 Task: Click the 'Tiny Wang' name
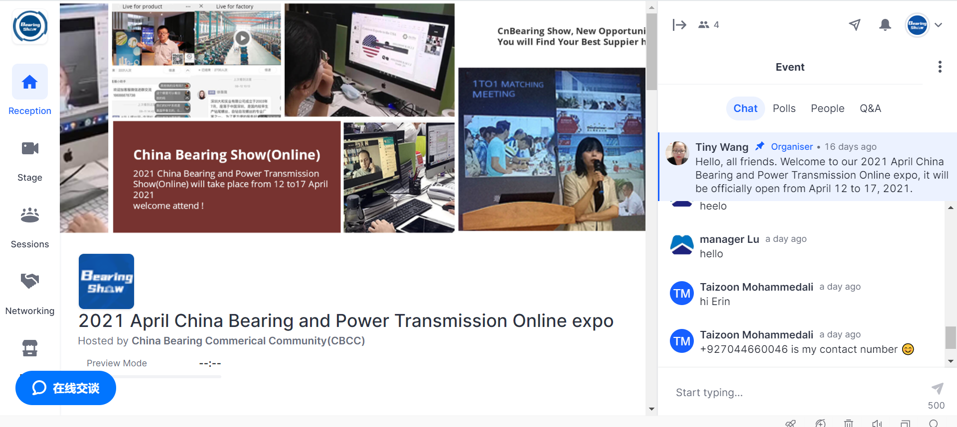[722, 147]
